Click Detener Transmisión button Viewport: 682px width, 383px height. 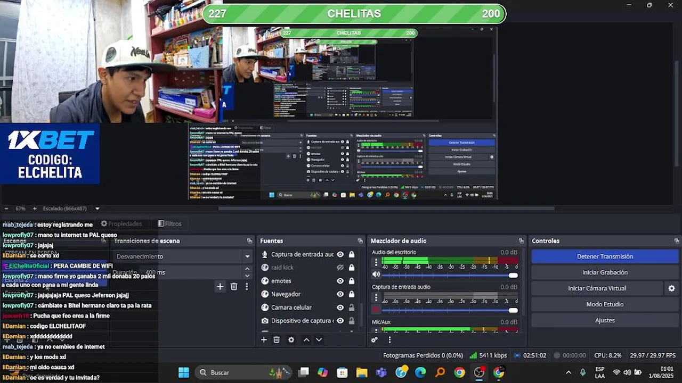tap(605, 256)
